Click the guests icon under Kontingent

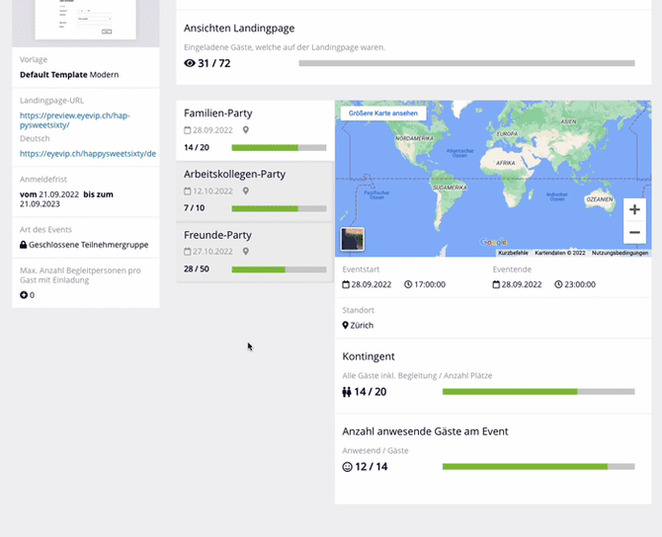point(347,392)
